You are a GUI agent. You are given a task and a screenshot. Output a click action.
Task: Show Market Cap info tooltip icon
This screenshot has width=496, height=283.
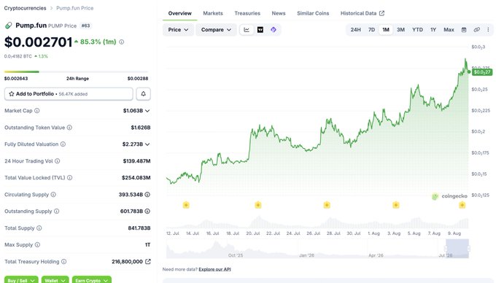tap(37, 111)
